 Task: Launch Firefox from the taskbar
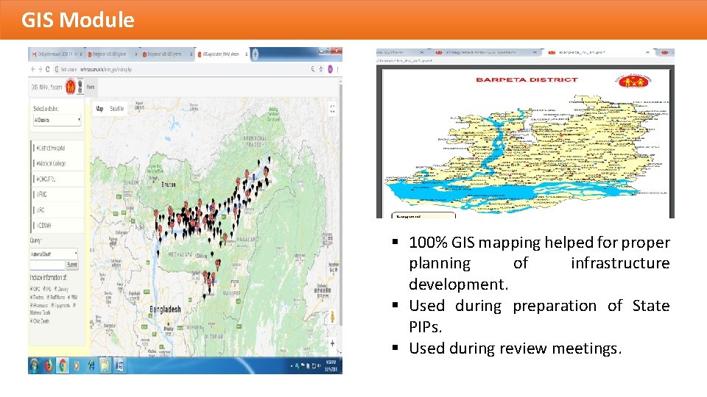[49, 365]
